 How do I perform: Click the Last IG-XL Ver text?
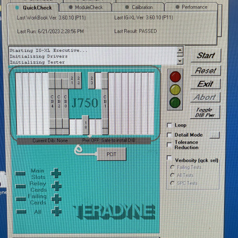coord(144,18)
